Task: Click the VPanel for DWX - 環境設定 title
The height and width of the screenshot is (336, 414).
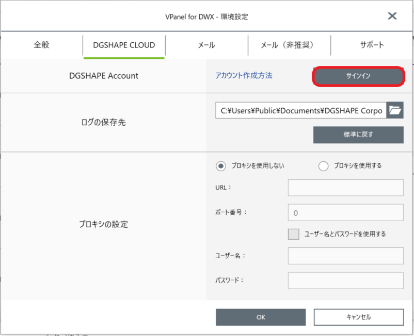Action: pyautogui.click(x=206, y=16)
